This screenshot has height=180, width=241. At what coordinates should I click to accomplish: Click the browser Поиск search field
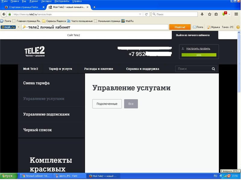(x=175, y=14)
